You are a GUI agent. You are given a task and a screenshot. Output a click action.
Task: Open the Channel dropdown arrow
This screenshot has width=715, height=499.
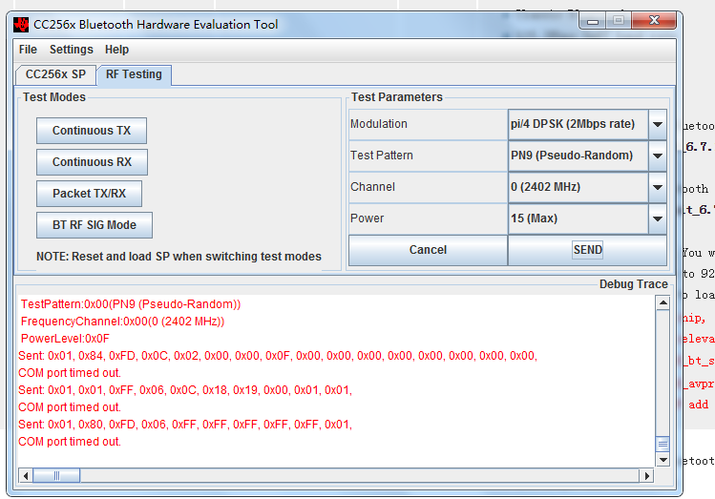[658, 187]
